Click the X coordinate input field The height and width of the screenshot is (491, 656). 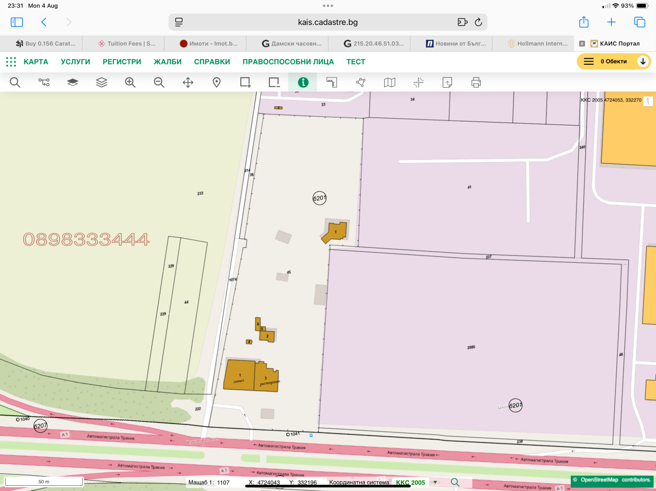(x=269, y=482)
